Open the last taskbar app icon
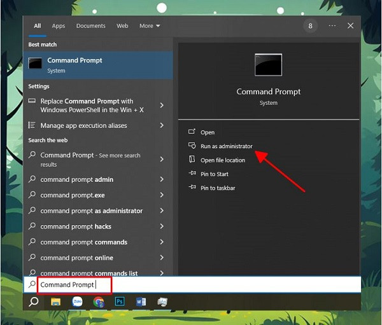This screenshot has width=382, height=325. (x=162, y=302)
